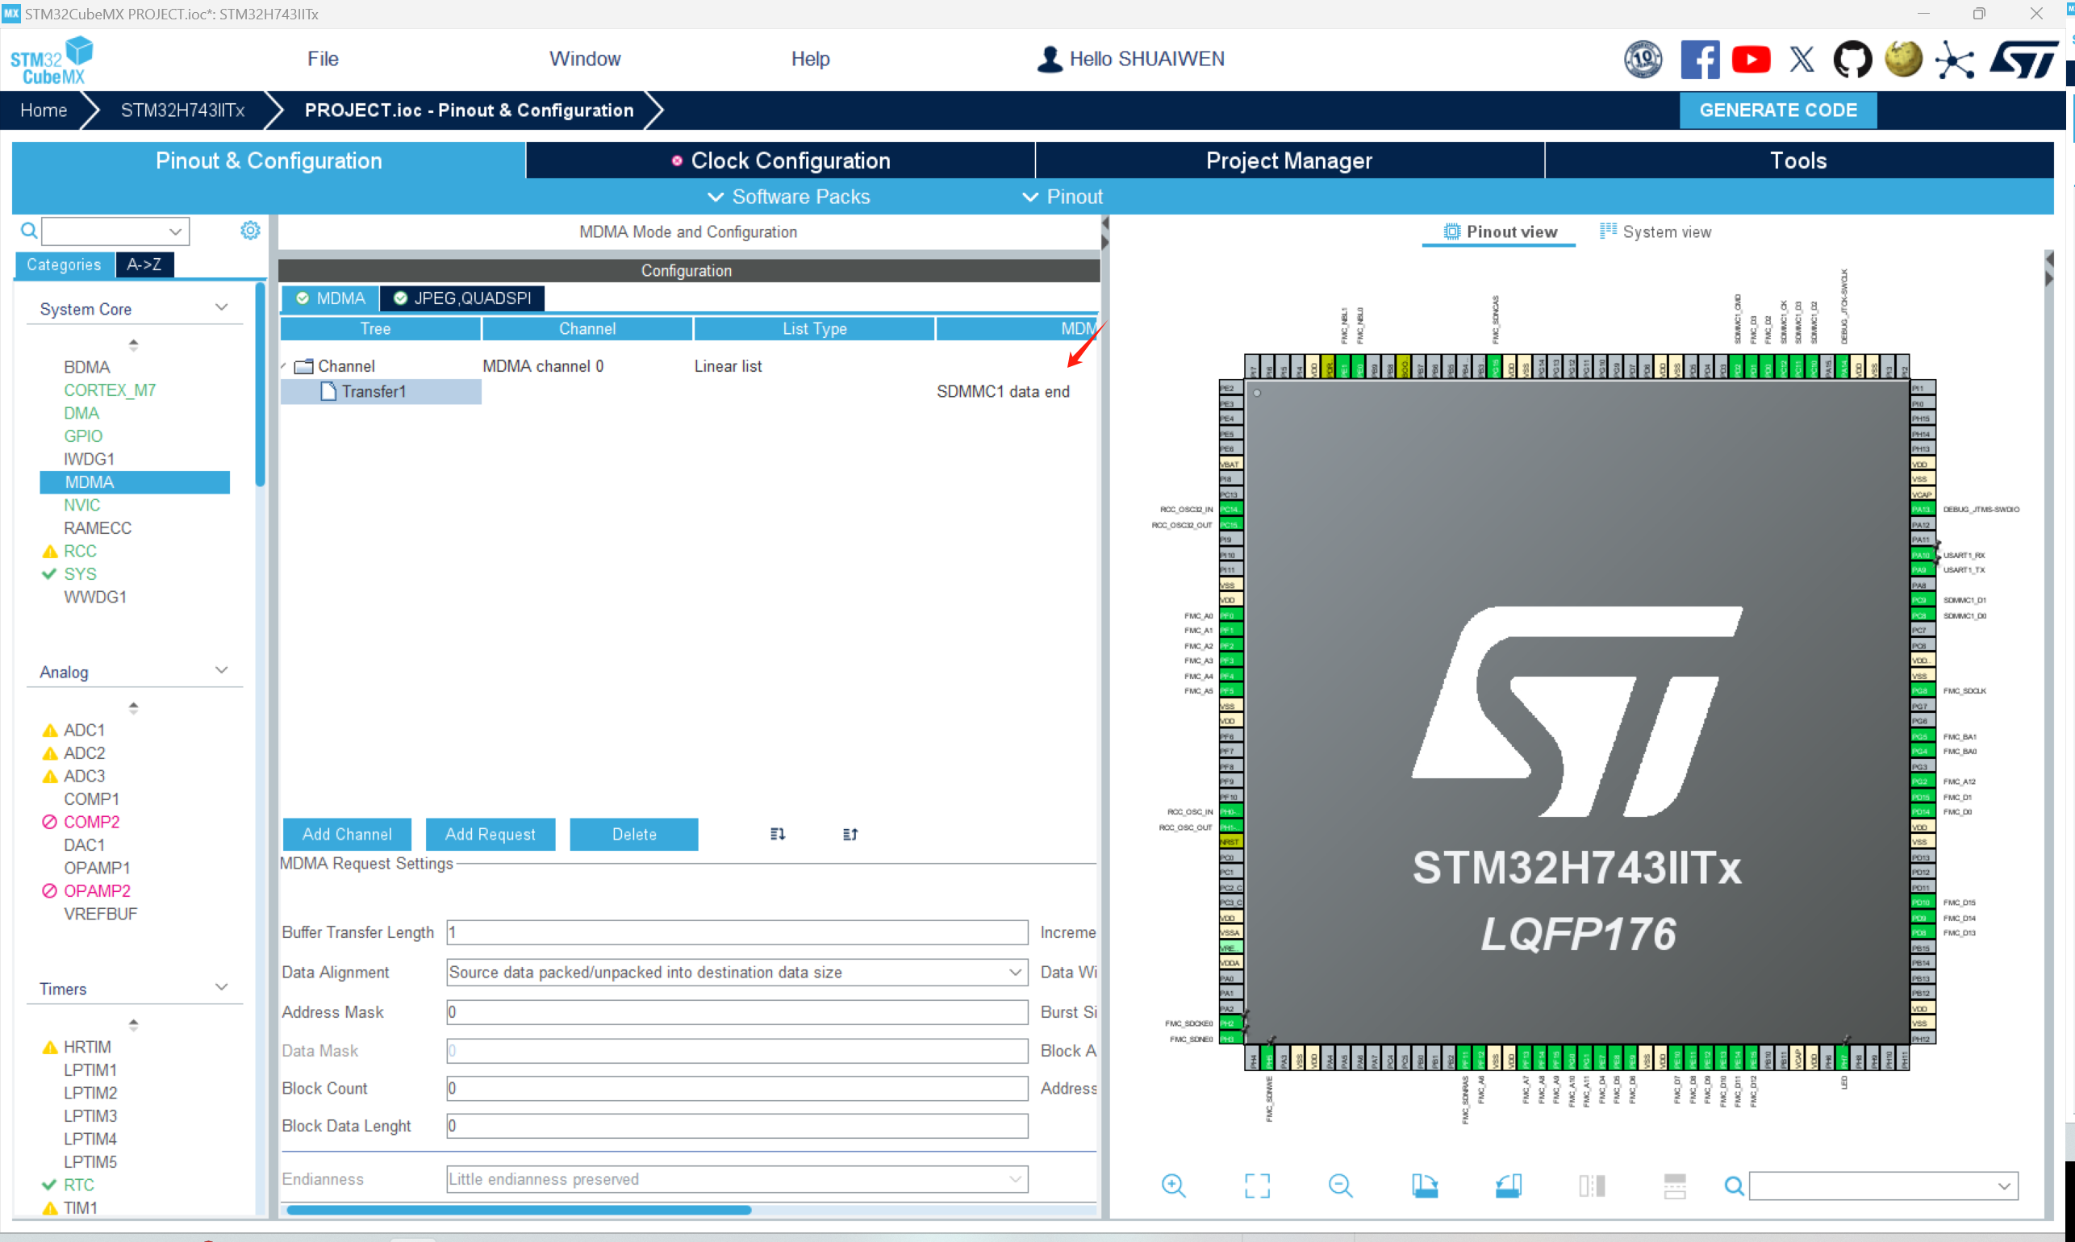Switch to Project Manager tab
Image resolution: width=2075 pixels, height=1242 pixels.
click(x=1290, y=160)
